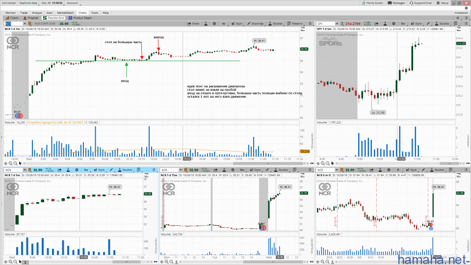Open settings gear on NCR 5m chart

click(x=77, y=170)
